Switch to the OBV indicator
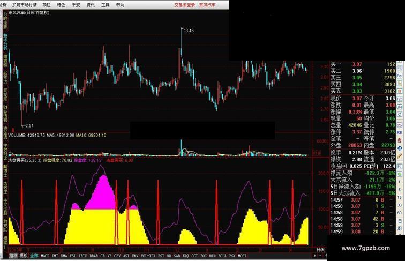The image size is (405, 261). (x=117, y=256)
